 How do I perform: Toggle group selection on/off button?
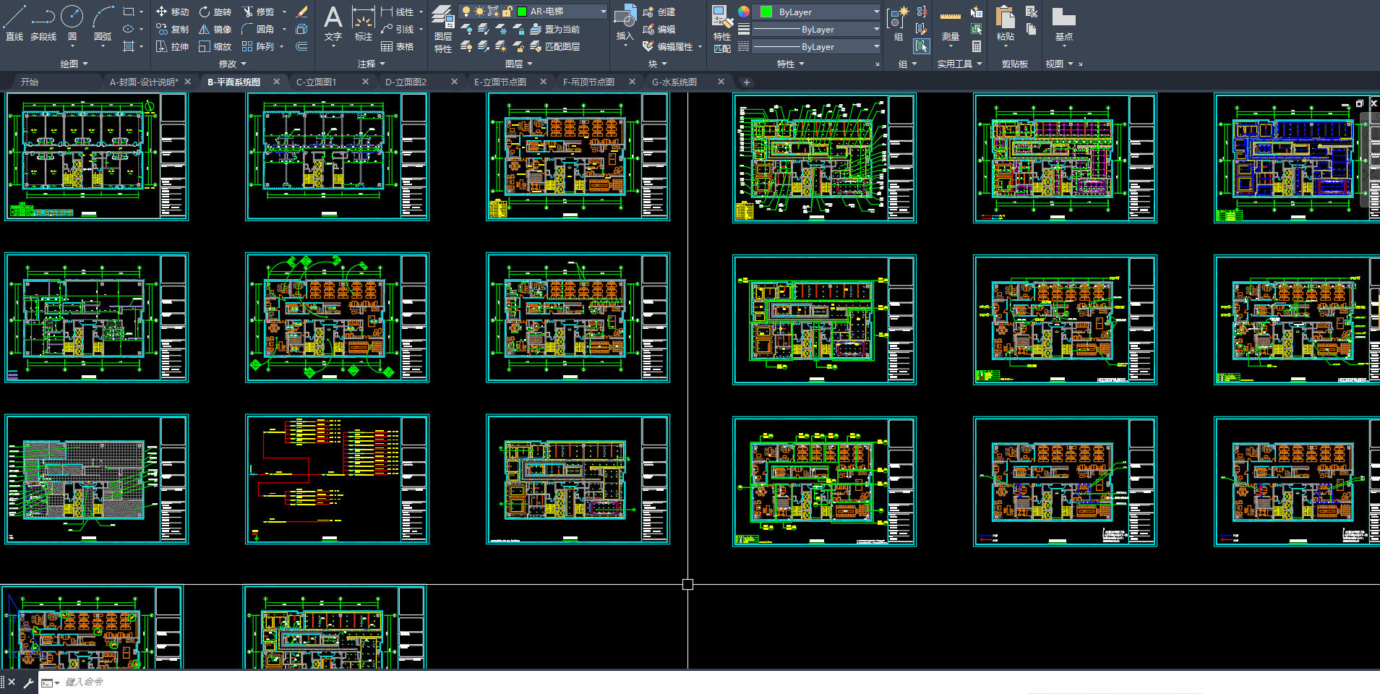point(921,47)
